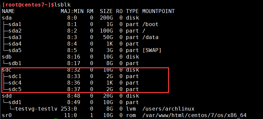Select the sdb1 partition name
The height and width of the screenshot is (119, 263).
pyautogui.click(x=15, y=63)
